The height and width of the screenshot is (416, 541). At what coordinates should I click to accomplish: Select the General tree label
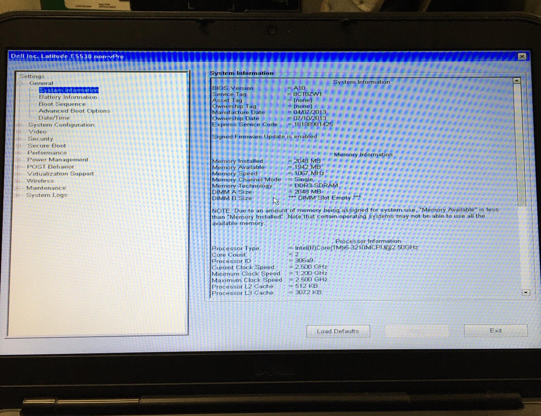(x=41, y=83)
